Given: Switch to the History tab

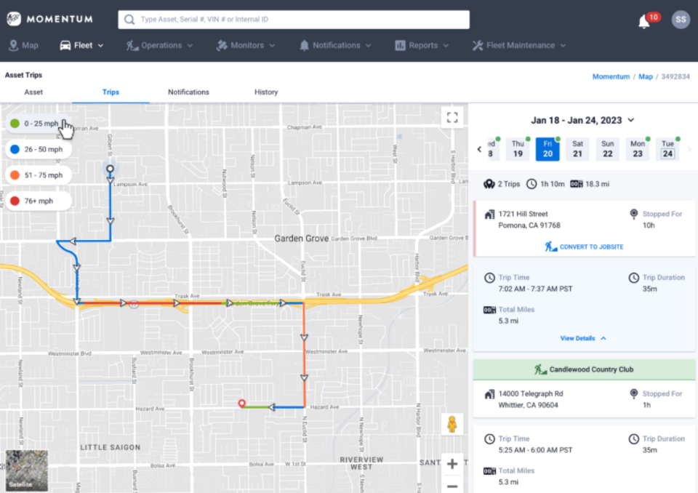Looking at the screenshot, I should coord(265,92).
